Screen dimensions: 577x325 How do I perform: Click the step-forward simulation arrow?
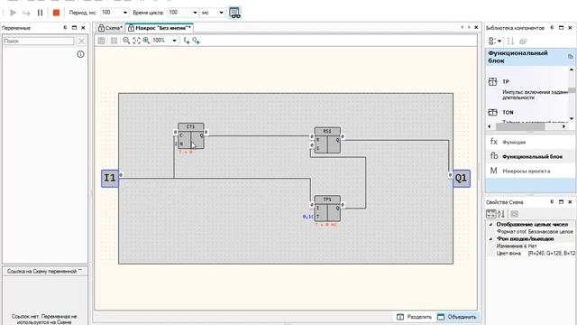[x=26, y=13]
